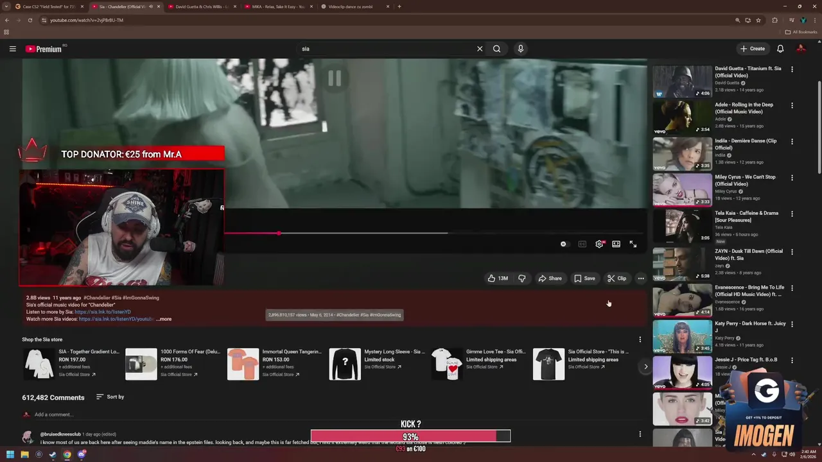Open Chrome from the taskbar
The height and width of the screenshot is (462, 822).
67,454
